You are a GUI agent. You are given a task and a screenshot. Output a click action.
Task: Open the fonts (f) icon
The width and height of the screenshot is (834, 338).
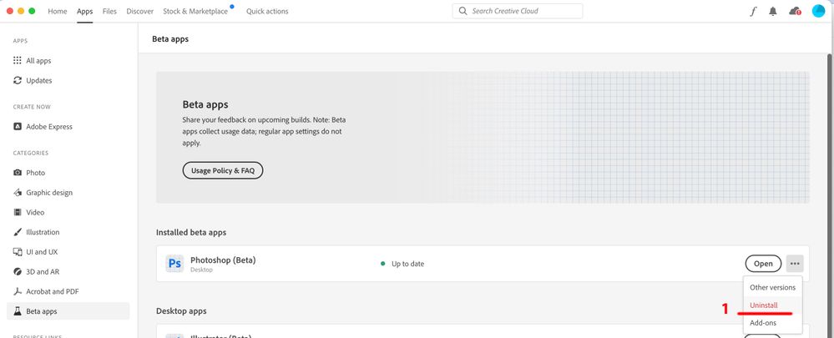click(753, 11)
